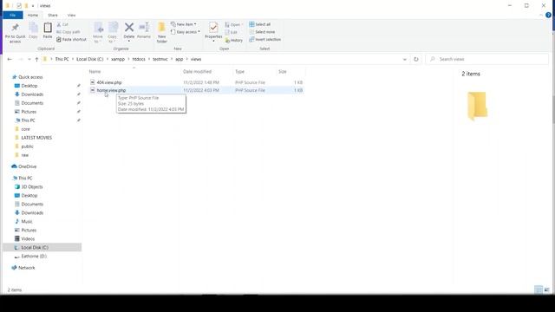
Task: Select Music in sidebar
Action: click(x=27, y=222)
